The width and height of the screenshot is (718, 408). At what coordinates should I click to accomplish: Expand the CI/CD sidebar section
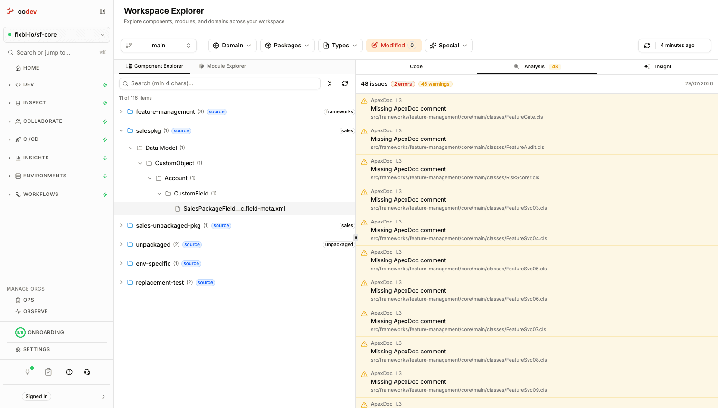tap(9, 139)
